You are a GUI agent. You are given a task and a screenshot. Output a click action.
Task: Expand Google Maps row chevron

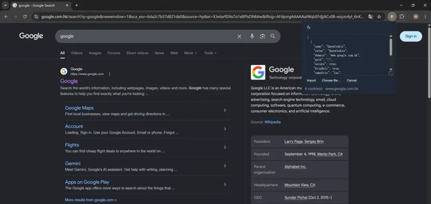[225, 110]
